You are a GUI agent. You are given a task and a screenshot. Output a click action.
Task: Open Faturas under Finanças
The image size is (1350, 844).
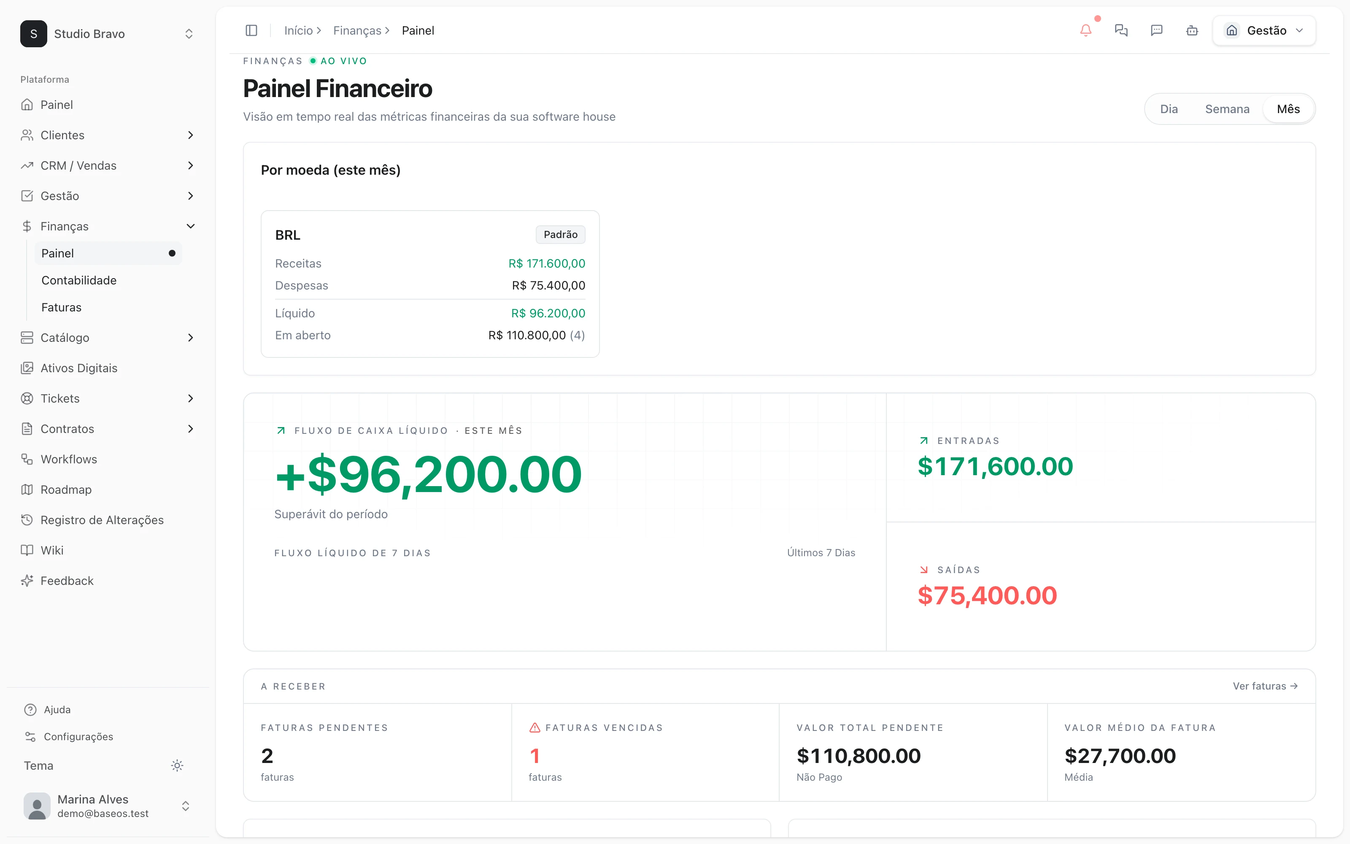click(108, 307)
